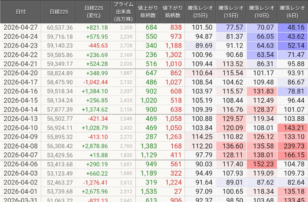Click the 6-day ratio 43.62

click(296, 37)
